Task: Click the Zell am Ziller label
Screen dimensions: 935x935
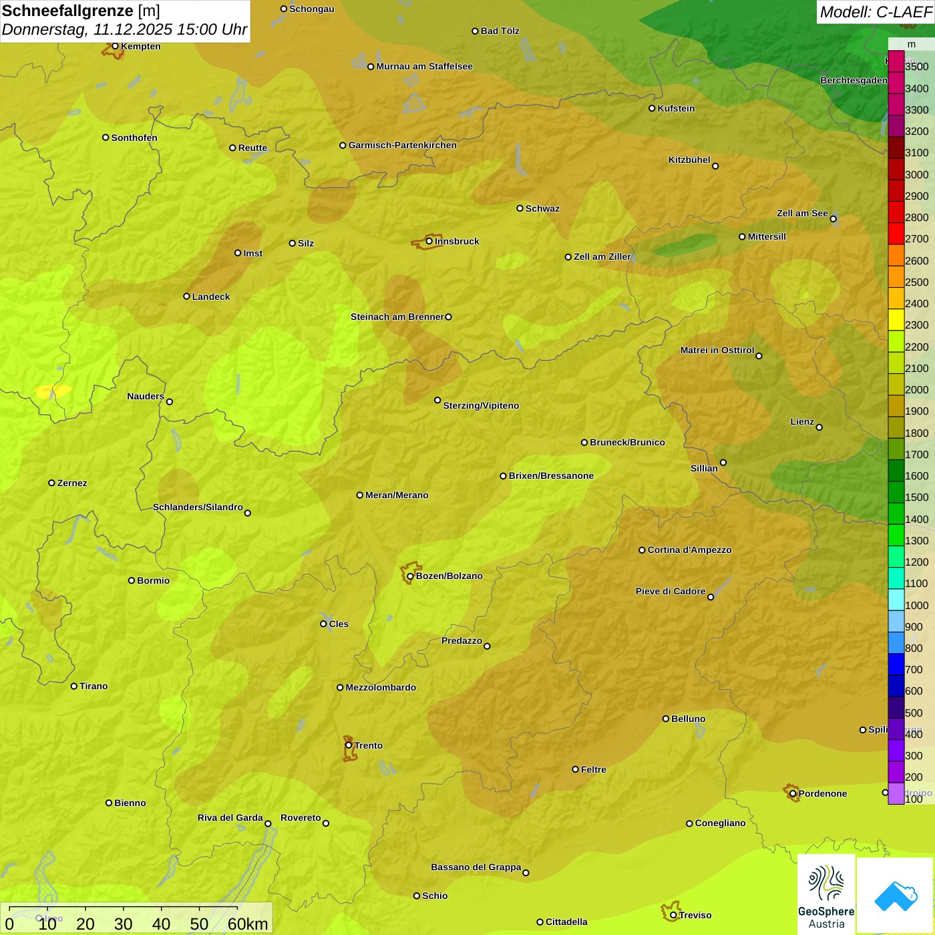Action: pyautogui.click(x=602, y=256)
